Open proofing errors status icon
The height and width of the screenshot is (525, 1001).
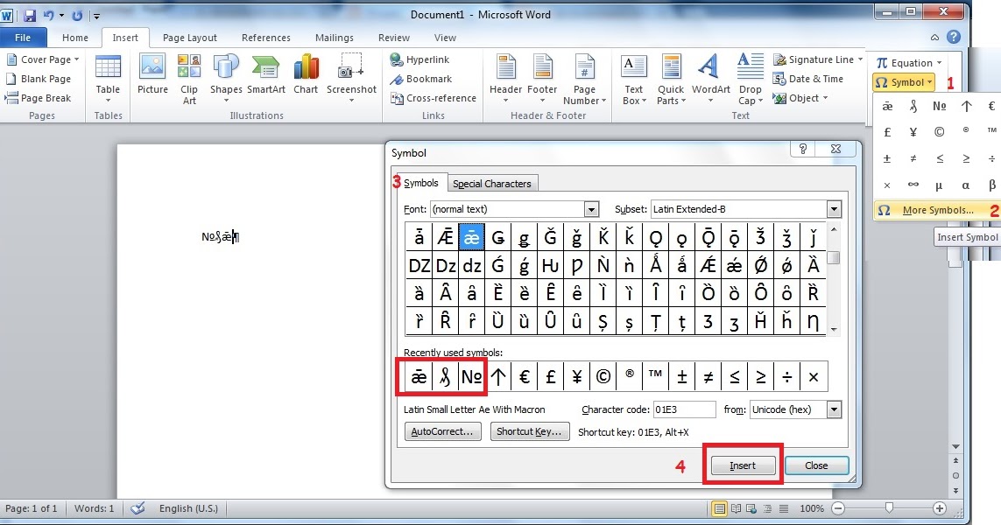pyautogui.click(x=137, y=508)
